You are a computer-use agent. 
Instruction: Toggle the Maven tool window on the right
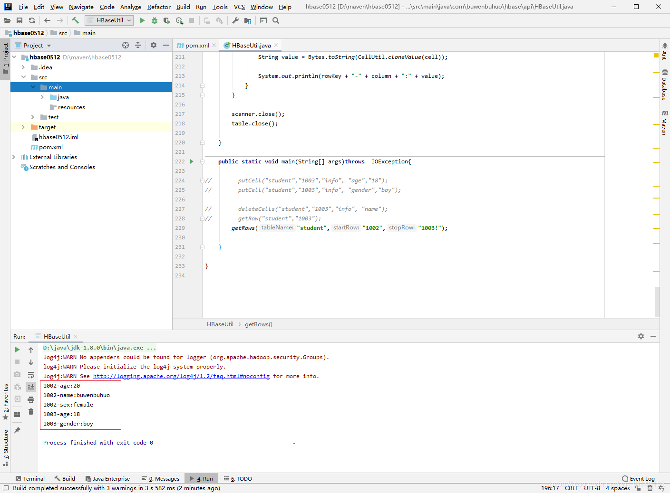click(x=664, y=123)
